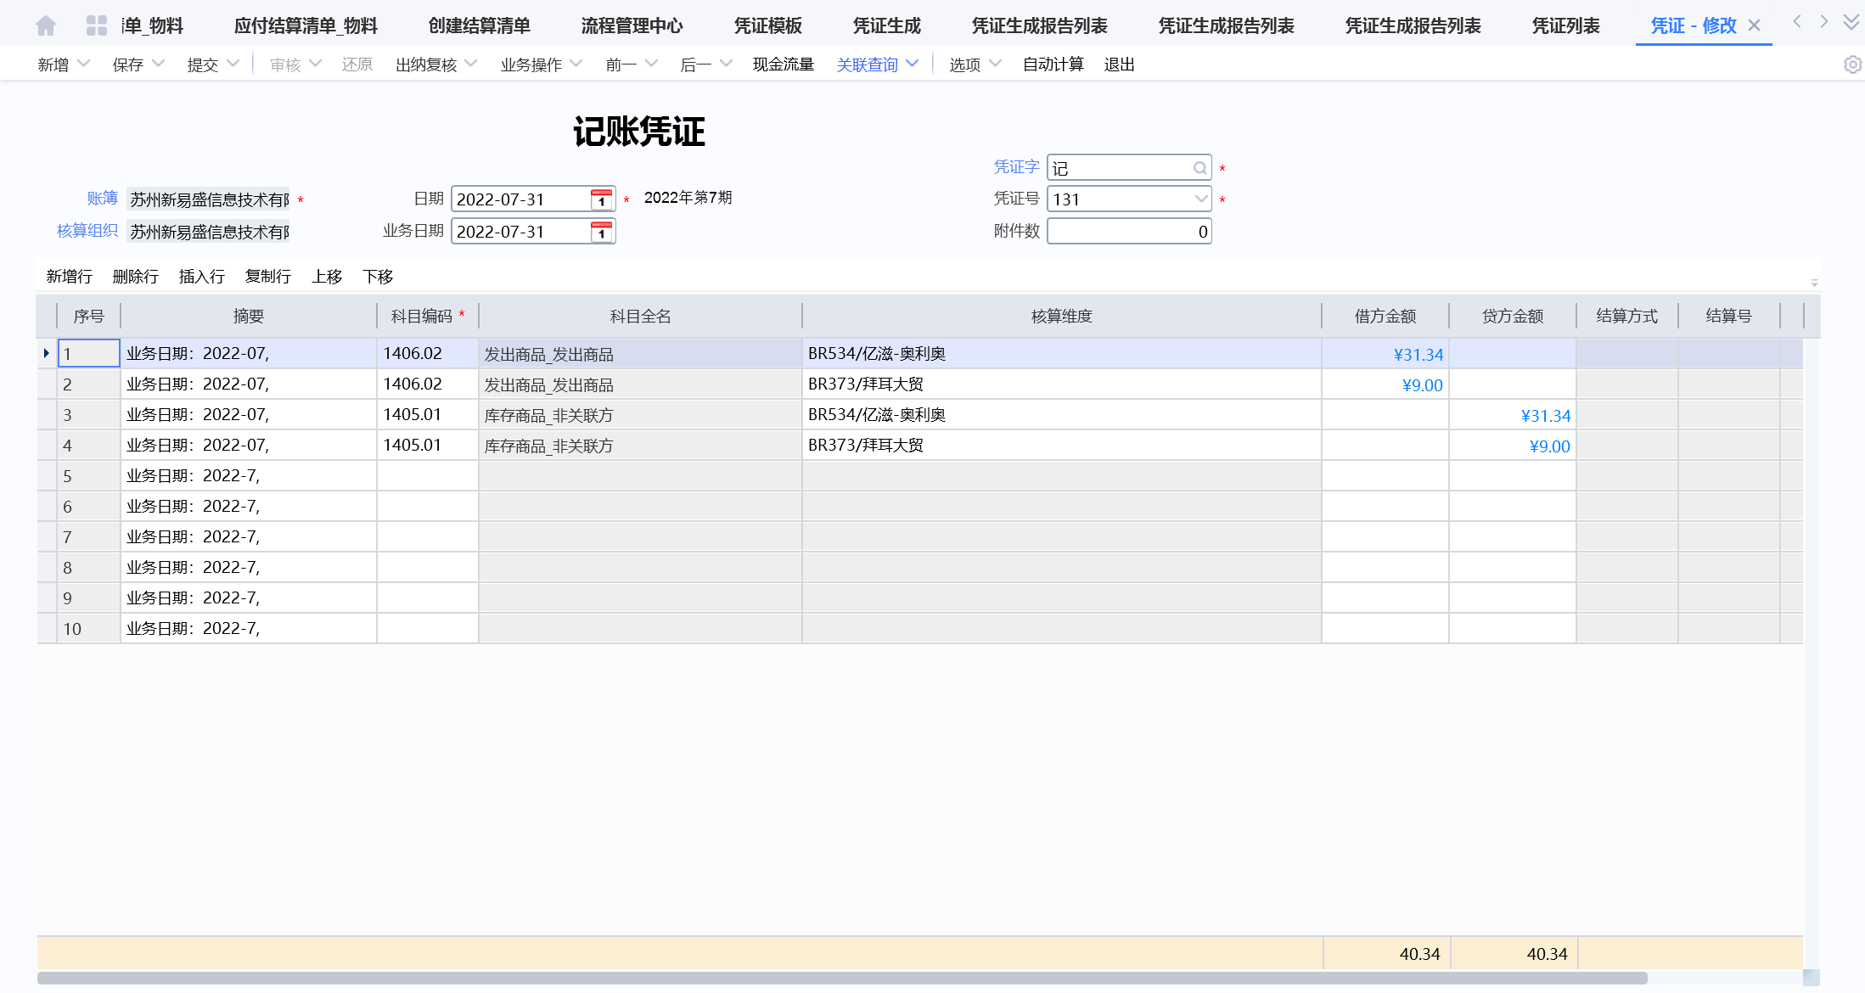Screen dimensions: 1865x993
Task: Switch to 应付结算清单_物料 tab
Action: click(x=306, y=25)
